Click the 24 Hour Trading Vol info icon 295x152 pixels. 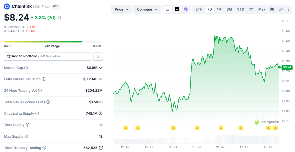[40, 90]
